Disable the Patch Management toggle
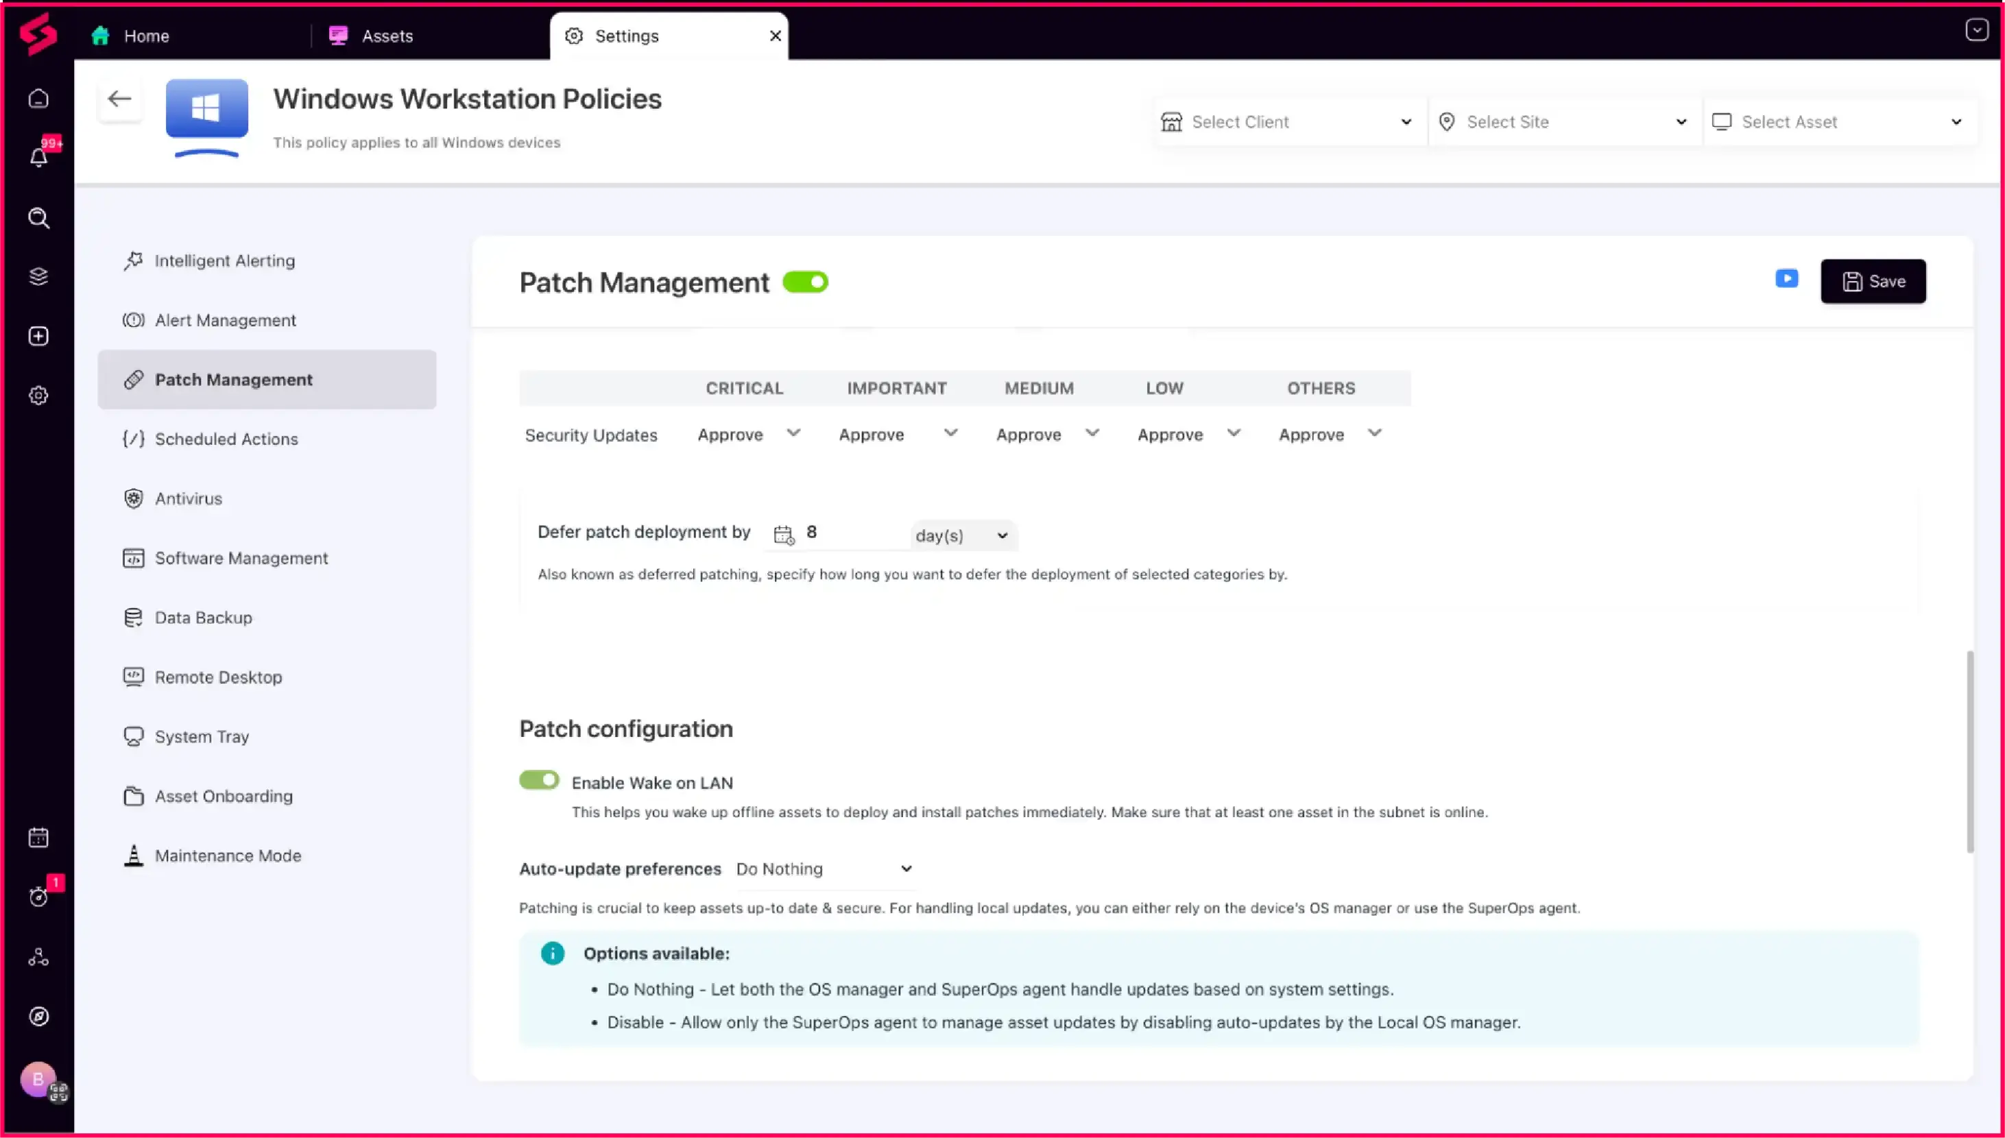Image resolution: width=2005 pixels, height=1138 pixels. click(x=806, y=281)
